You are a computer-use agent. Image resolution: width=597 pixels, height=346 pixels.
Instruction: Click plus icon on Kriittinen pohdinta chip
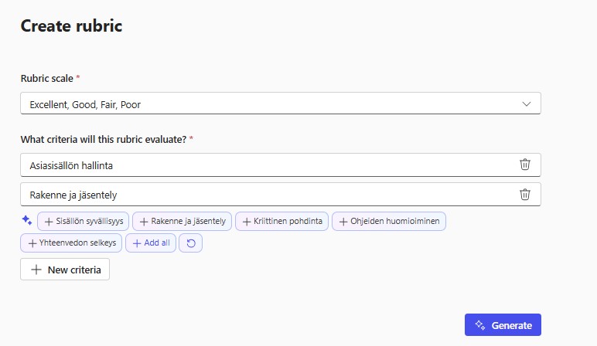tap(246, 222)
